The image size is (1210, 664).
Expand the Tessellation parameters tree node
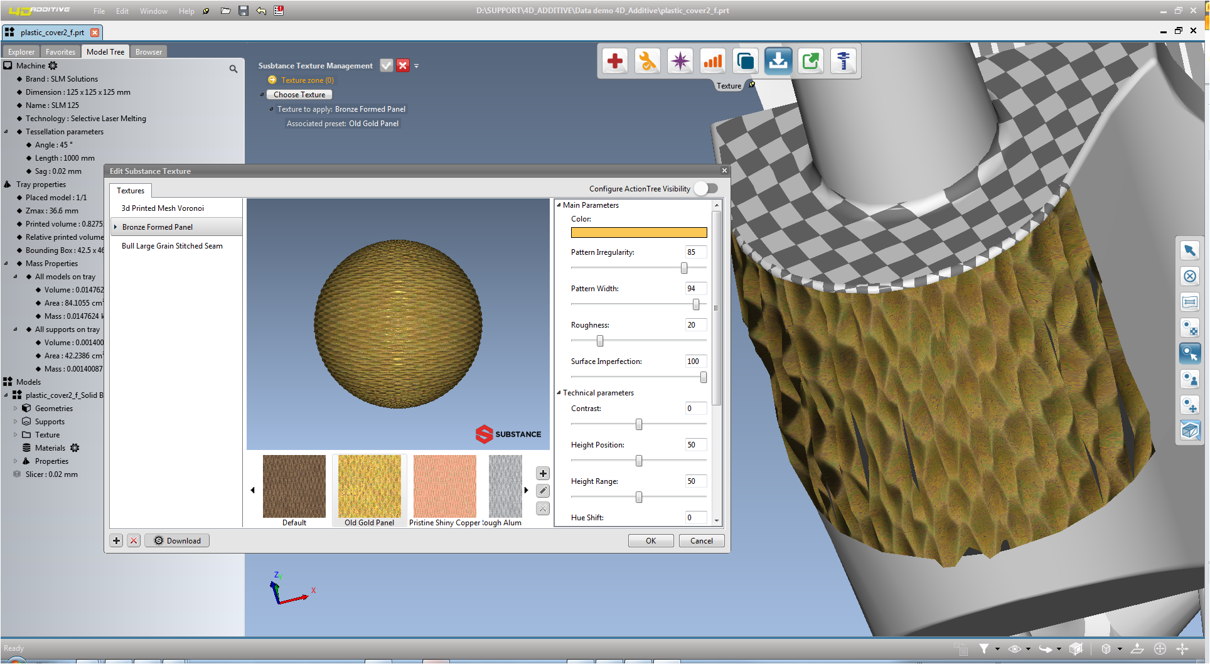click(6, 132)
